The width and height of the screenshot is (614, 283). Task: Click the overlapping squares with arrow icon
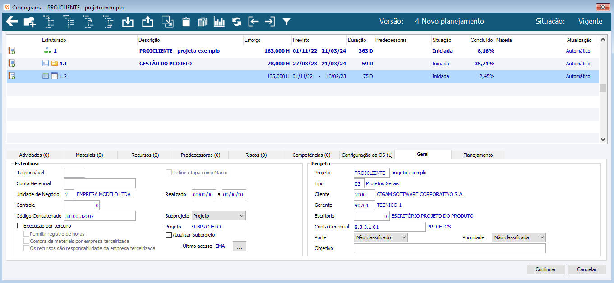click(167, 21)
